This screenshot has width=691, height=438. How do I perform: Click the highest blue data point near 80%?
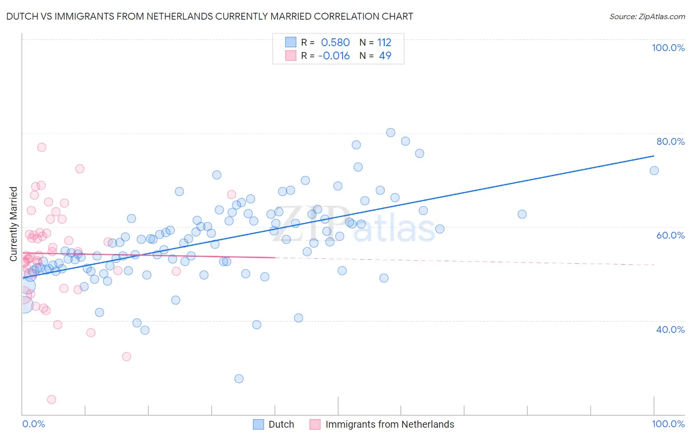[391, 133]
